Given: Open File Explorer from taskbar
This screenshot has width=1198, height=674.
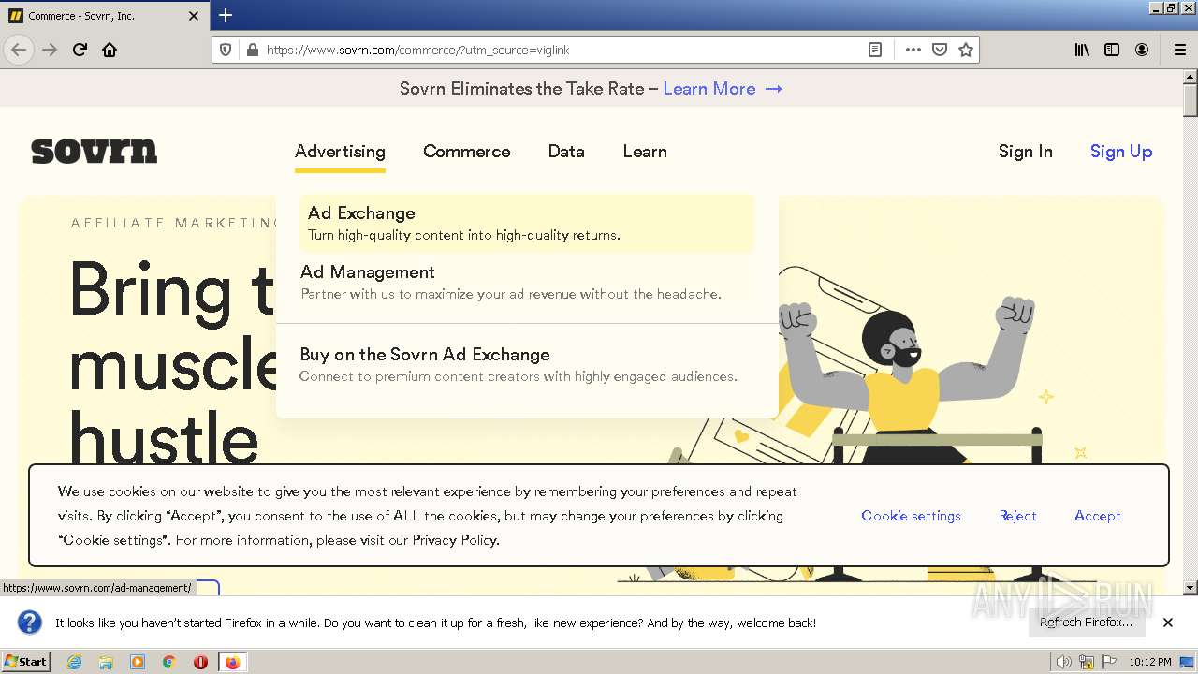Looking at the screenshot, I should coord(106,662).
